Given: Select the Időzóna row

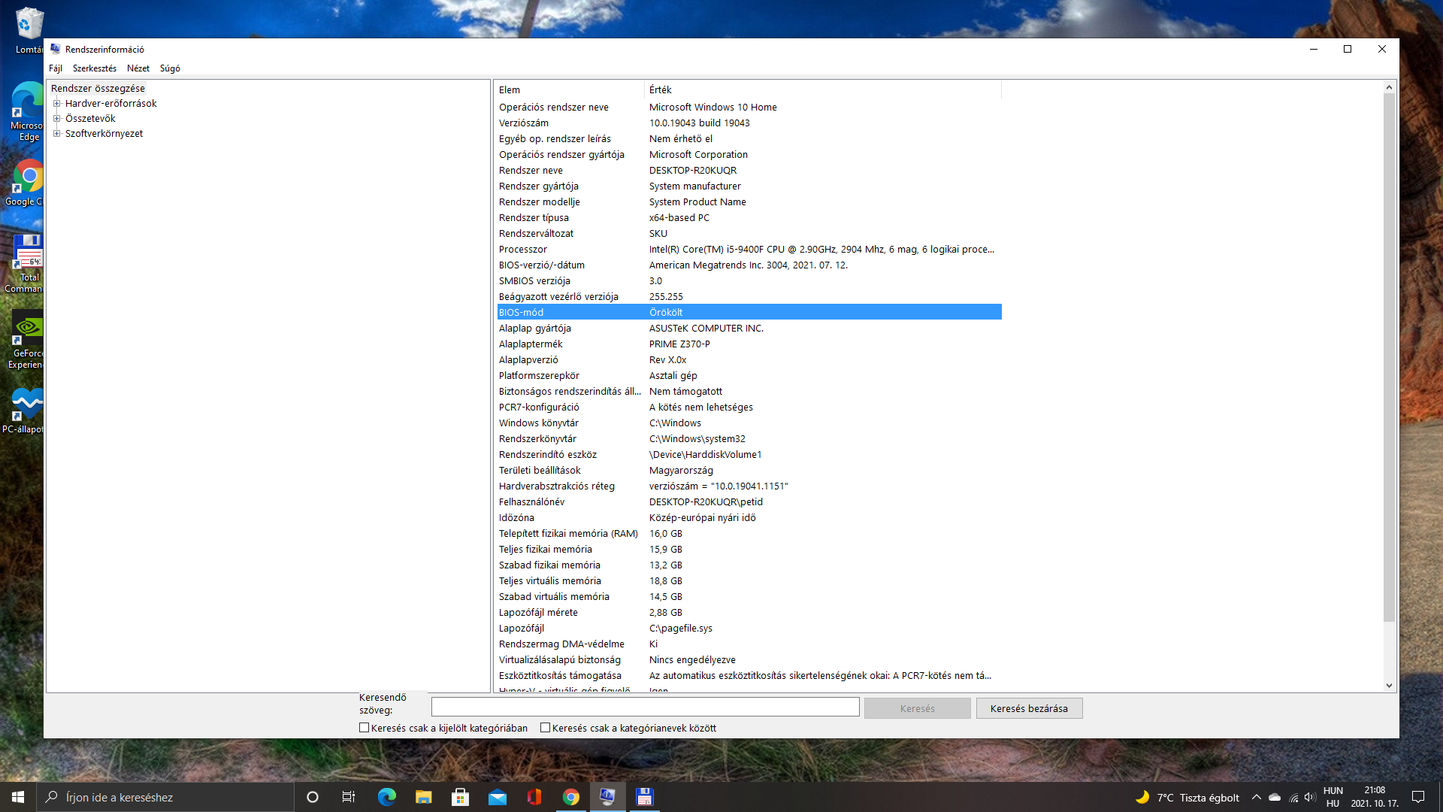Looking at the screenshot, I should coord(749,518).
